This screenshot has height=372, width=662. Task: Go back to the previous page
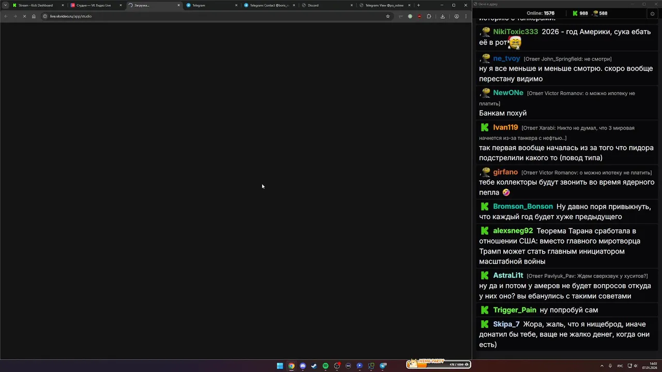click(6, 16)
